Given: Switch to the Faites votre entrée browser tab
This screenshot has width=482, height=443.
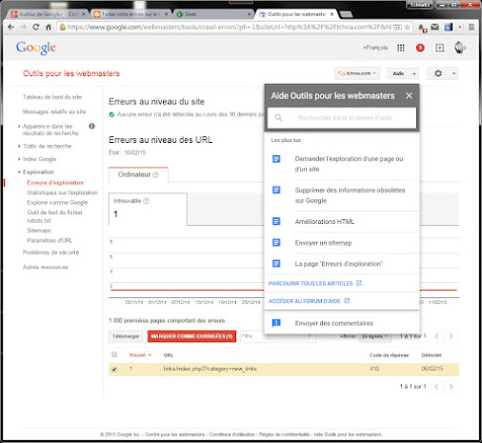Looking at the screenshot, I should (x=131, y=14).
